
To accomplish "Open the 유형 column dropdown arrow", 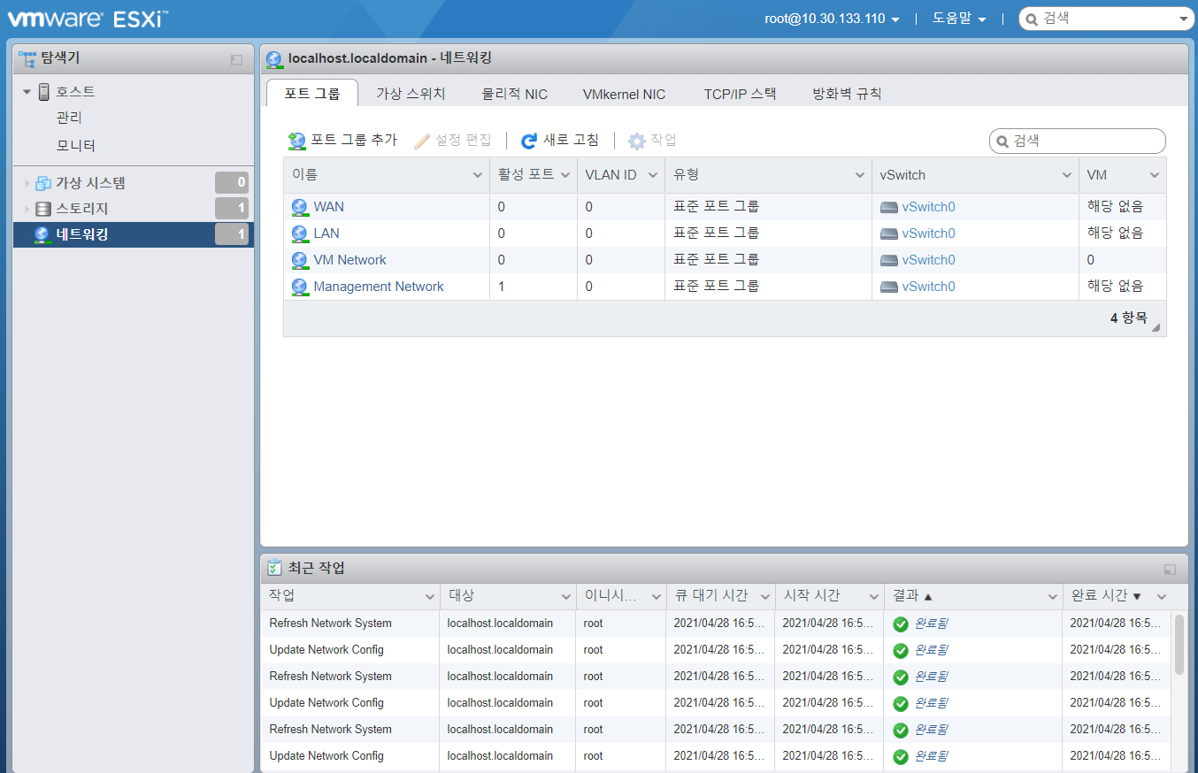I will (860, 176).
